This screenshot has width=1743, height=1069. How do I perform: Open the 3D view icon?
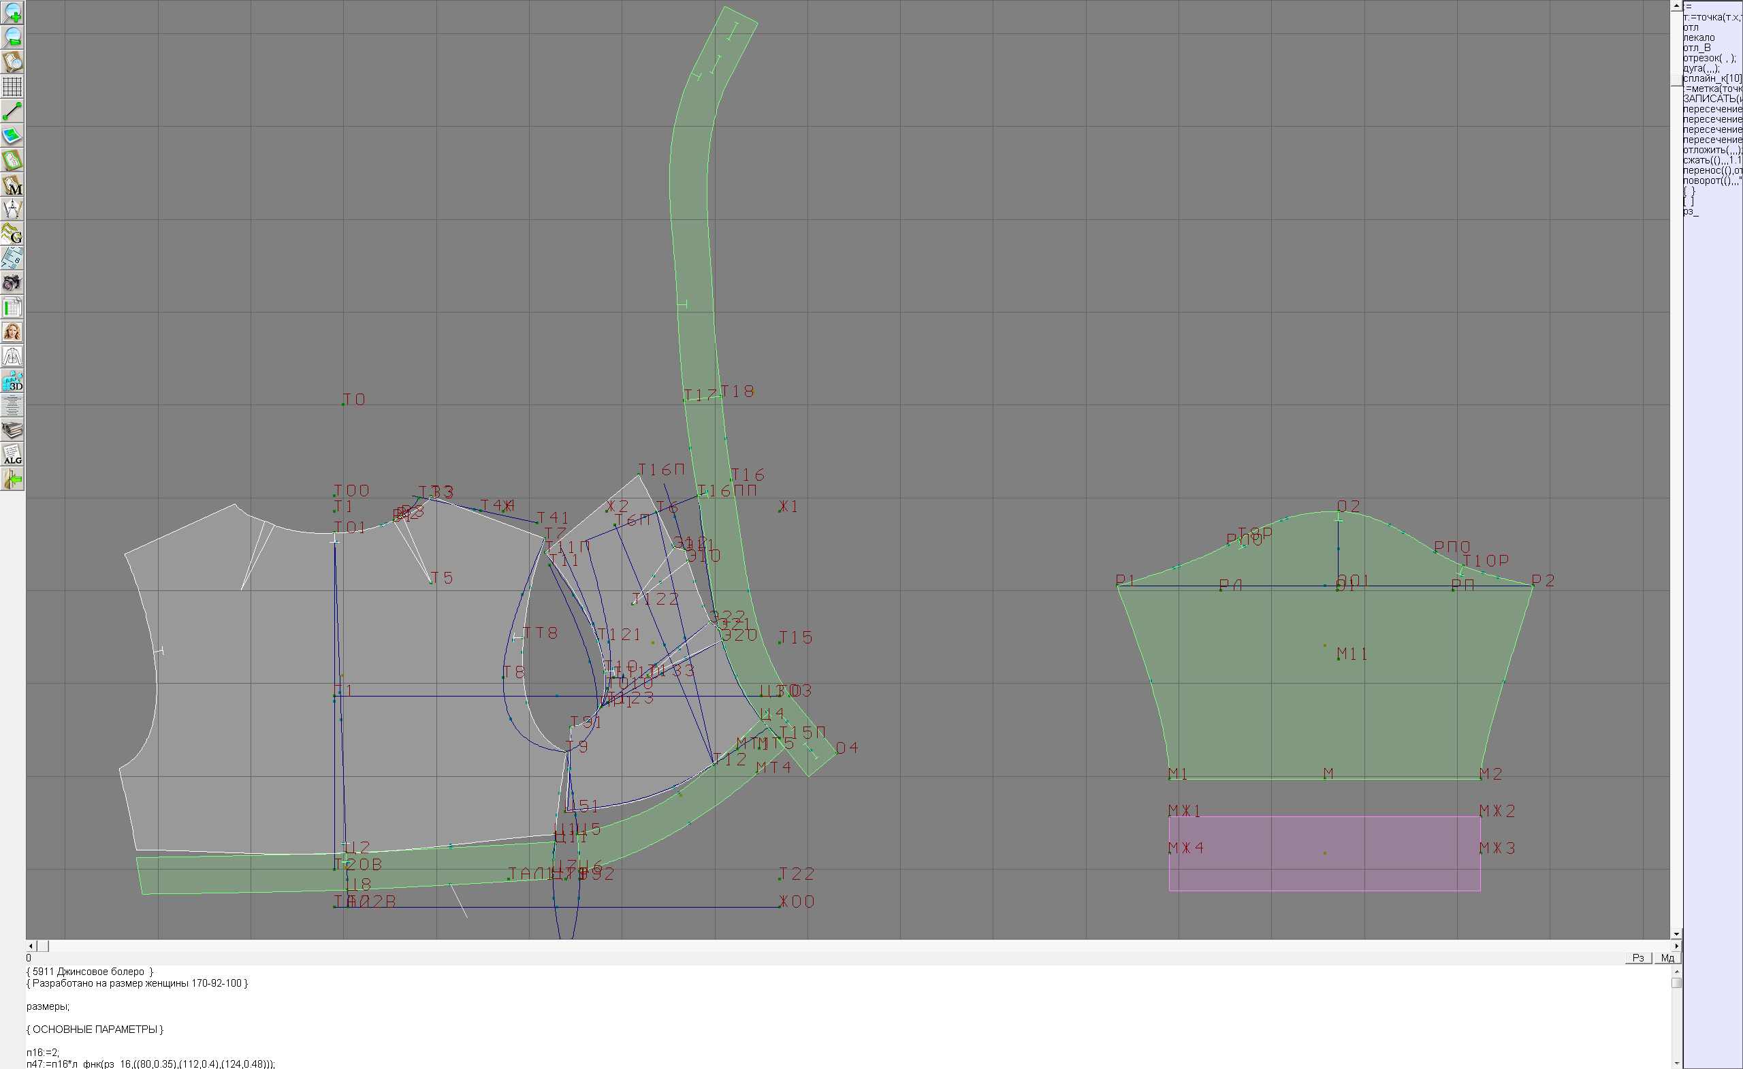[x=13, y=381]
